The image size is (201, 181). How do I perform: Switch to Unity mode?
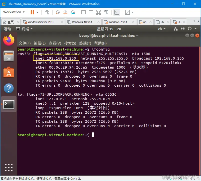[106, 12]
